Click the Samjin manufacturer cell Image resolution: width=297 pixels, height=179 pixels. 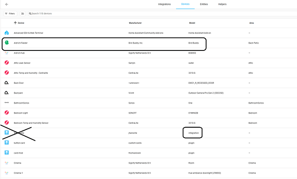(132, 63)
